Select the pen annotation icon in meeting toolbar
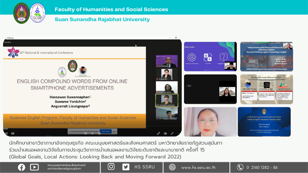The width and height of the screenshot is (308, 173). click(x=158, y=133)
